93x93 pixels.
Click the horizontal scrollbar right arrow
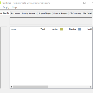[91, 87]
